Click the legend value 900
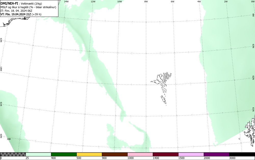 104,158
